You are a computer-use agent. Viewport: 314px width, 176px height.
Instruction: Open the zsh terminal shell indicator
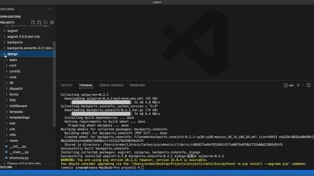click(288, 85)
